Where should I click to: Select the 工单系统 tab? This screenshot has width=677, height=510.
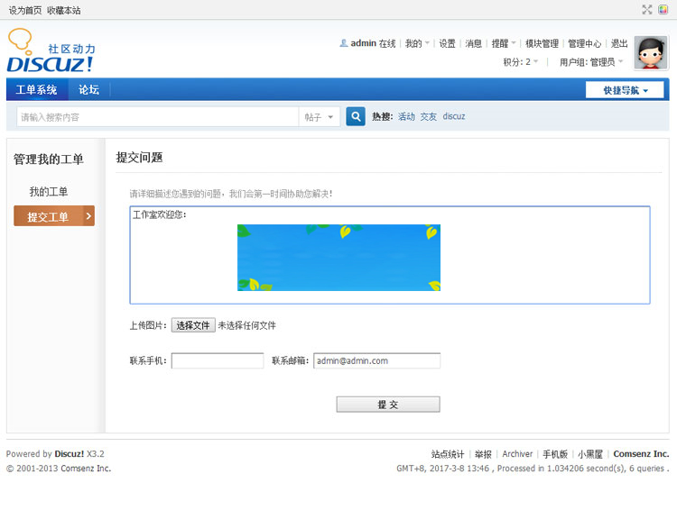point(36,90)
